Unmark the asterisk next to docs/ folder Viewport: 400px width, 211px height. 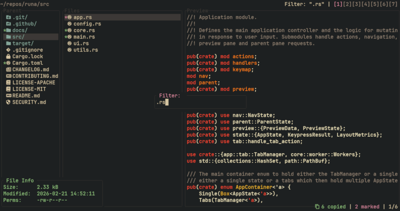point(4,30)
